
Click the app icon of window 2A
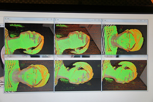click(103, 20)
